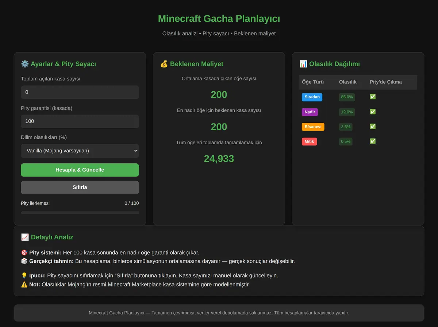
Task: Click the light bulb icon before İpucu
Action: [x=24, y=275]
